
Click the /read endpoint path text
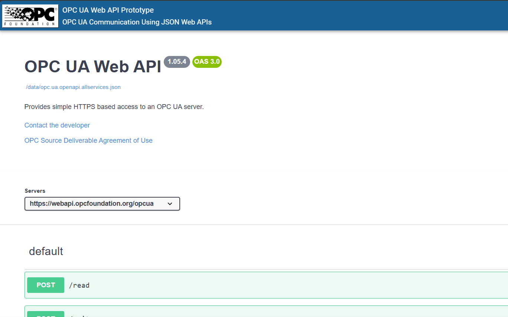click(x=79, y=285)
